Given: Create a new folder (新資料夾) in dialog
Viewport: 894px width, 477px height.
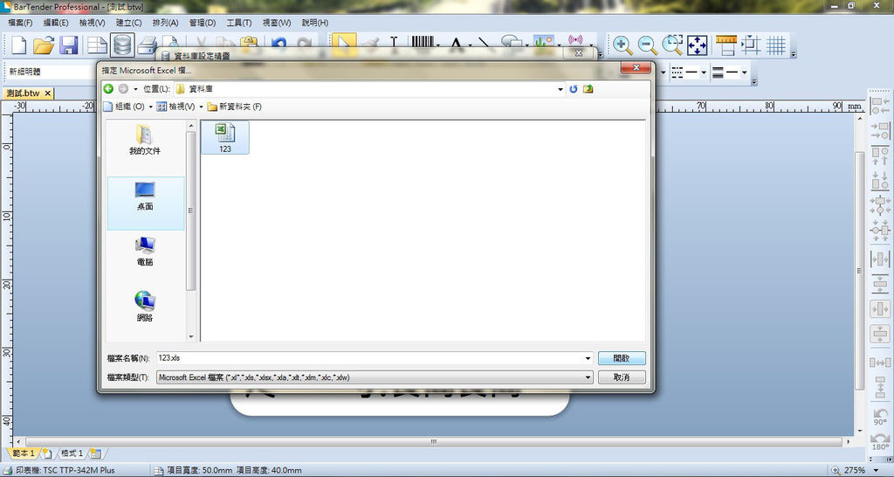Looking at the screenshot, I should 234,107.
